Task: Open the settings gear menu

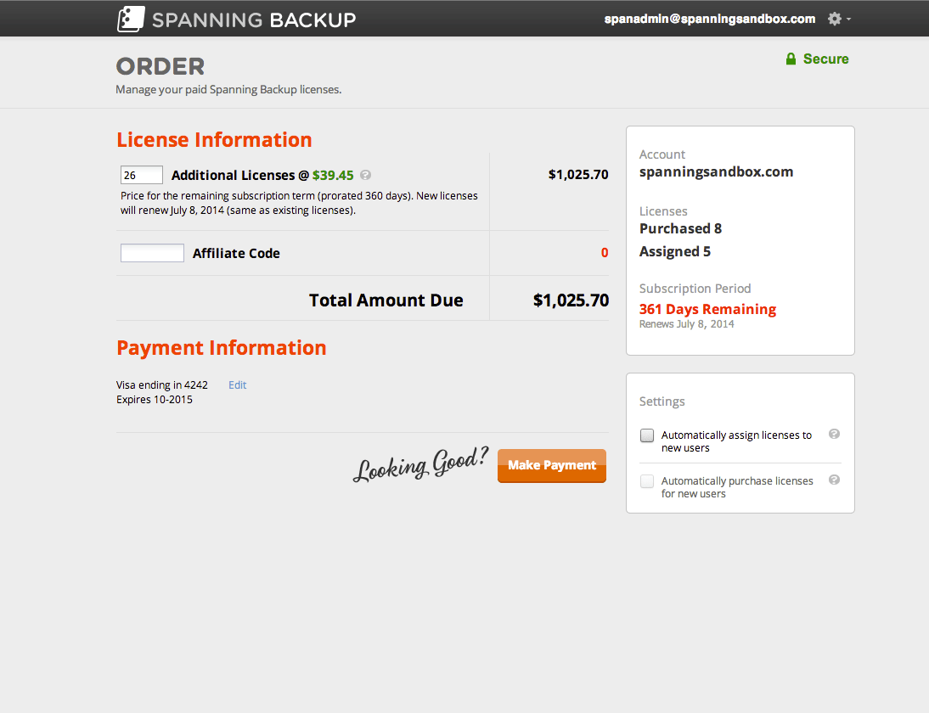Action: click(x=839, y=19)
